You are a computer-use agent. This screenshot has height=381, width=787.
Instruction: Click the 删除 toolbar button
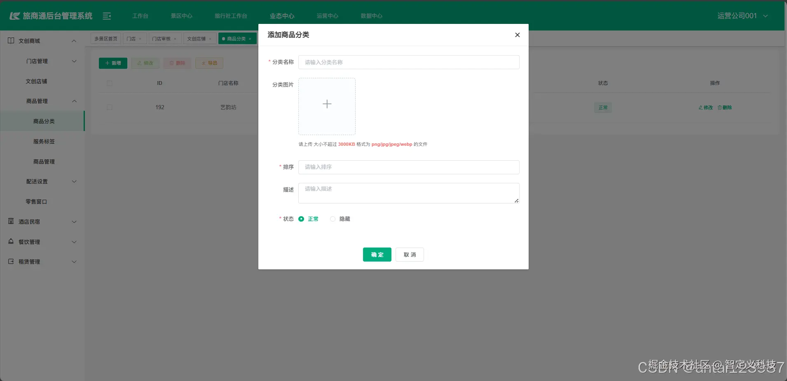pos(177,63)
